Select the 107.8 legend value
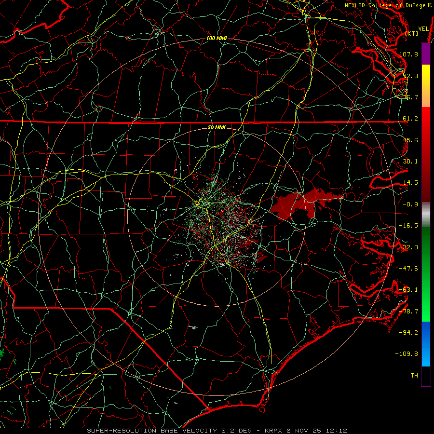 409,54
